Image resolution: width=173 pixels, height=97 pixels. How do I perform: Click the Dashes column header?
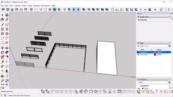tap(159, 50)
